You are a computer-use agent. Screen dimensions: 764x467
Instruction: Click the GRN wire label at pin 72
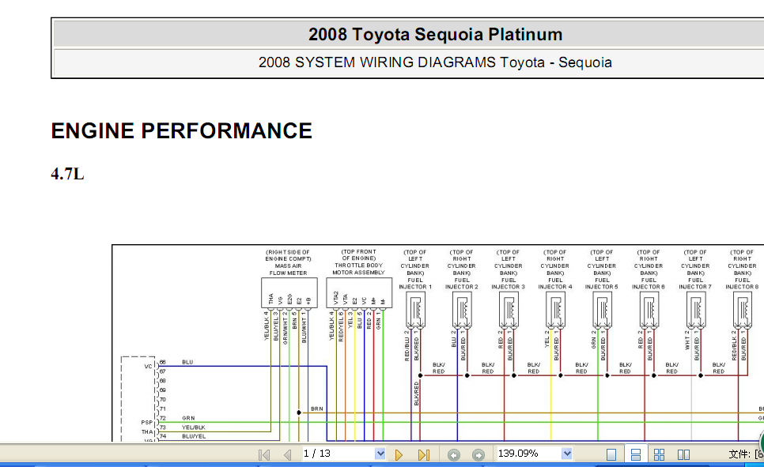[188, 418]
